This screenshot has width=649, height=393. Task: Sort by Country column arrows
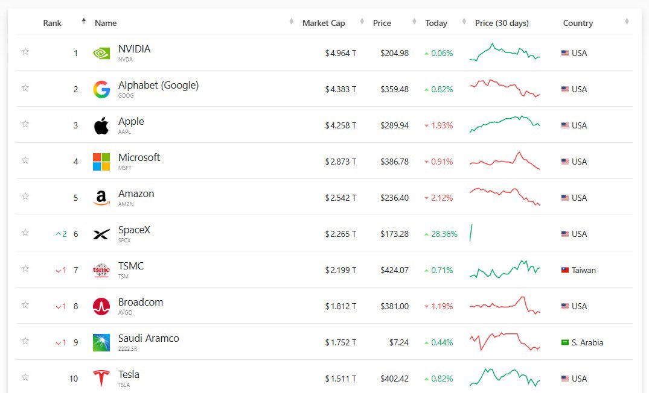tap(627, 21)
